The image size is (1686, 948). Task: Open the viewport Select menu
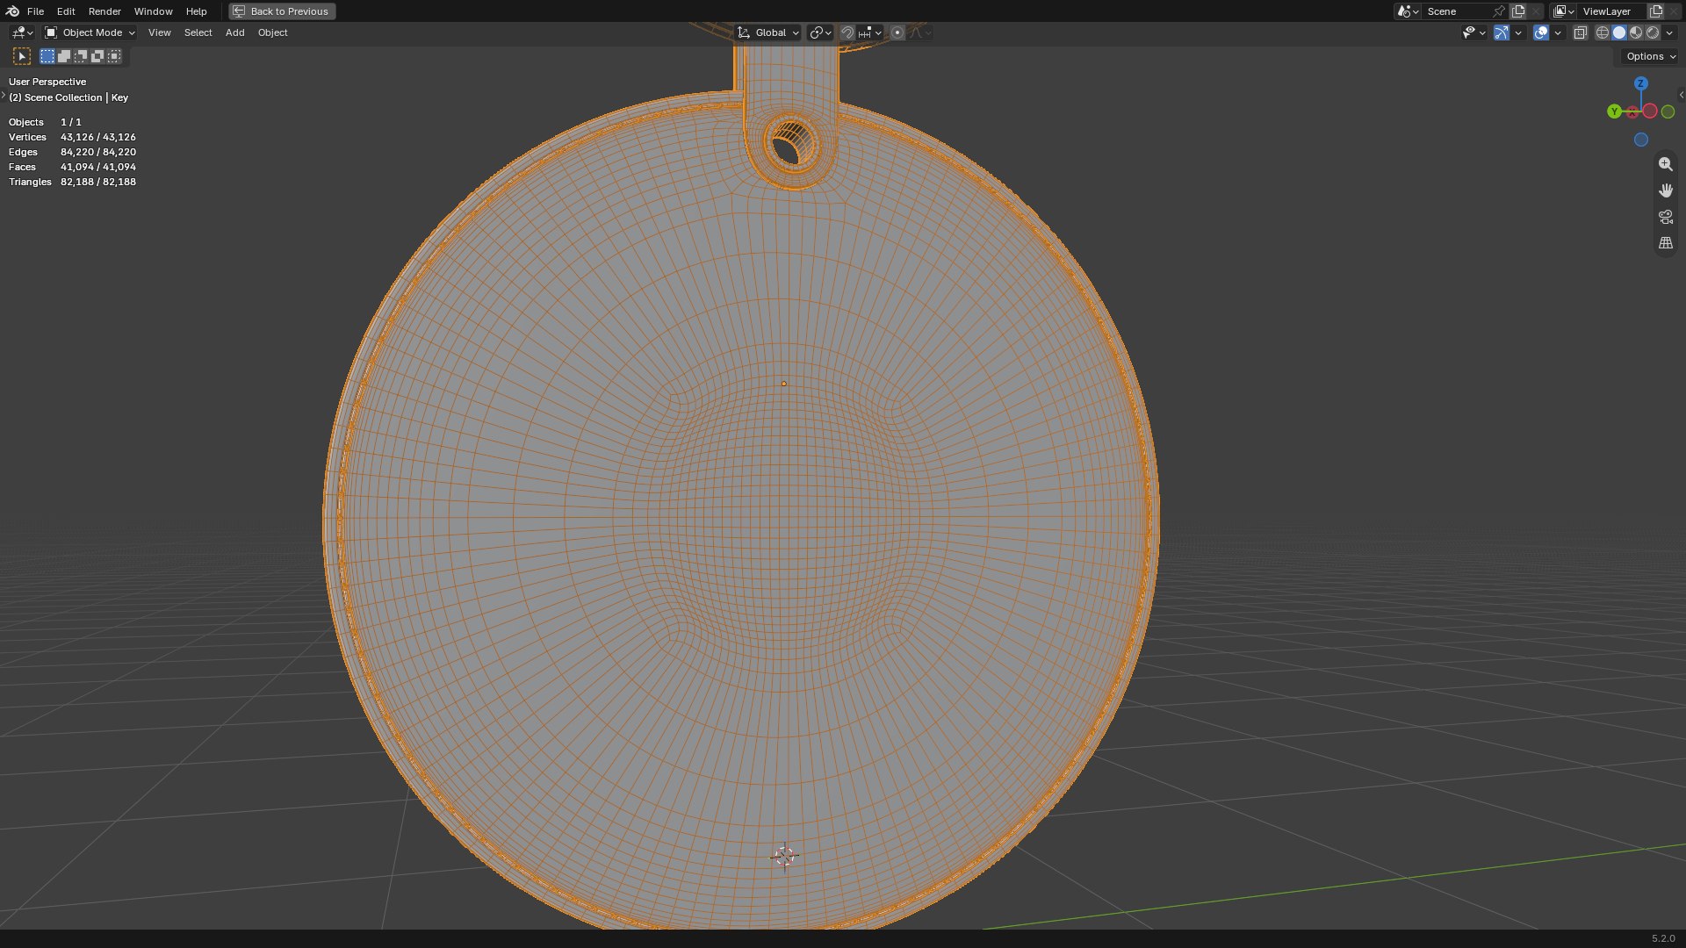(198, 32)
